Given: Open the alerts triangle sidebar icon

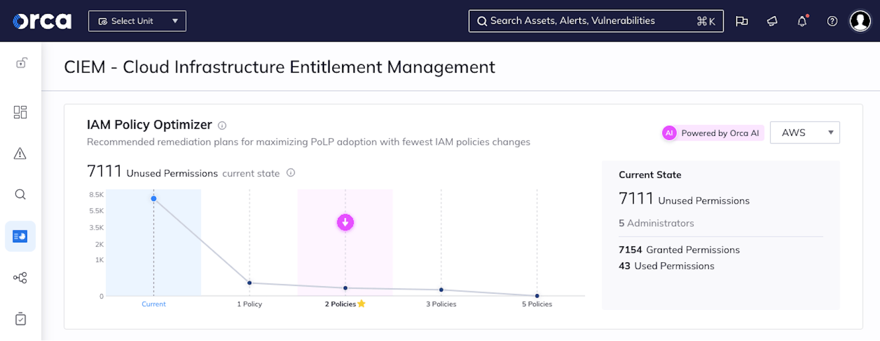Looking at the screenshot, I should [20, 153].
